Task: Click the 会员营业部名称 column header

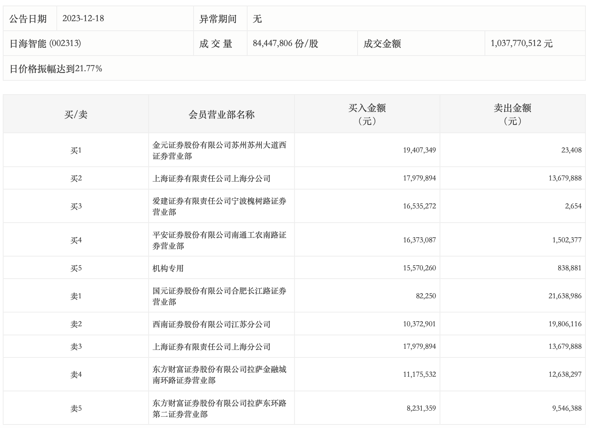Action: (222, 115)
